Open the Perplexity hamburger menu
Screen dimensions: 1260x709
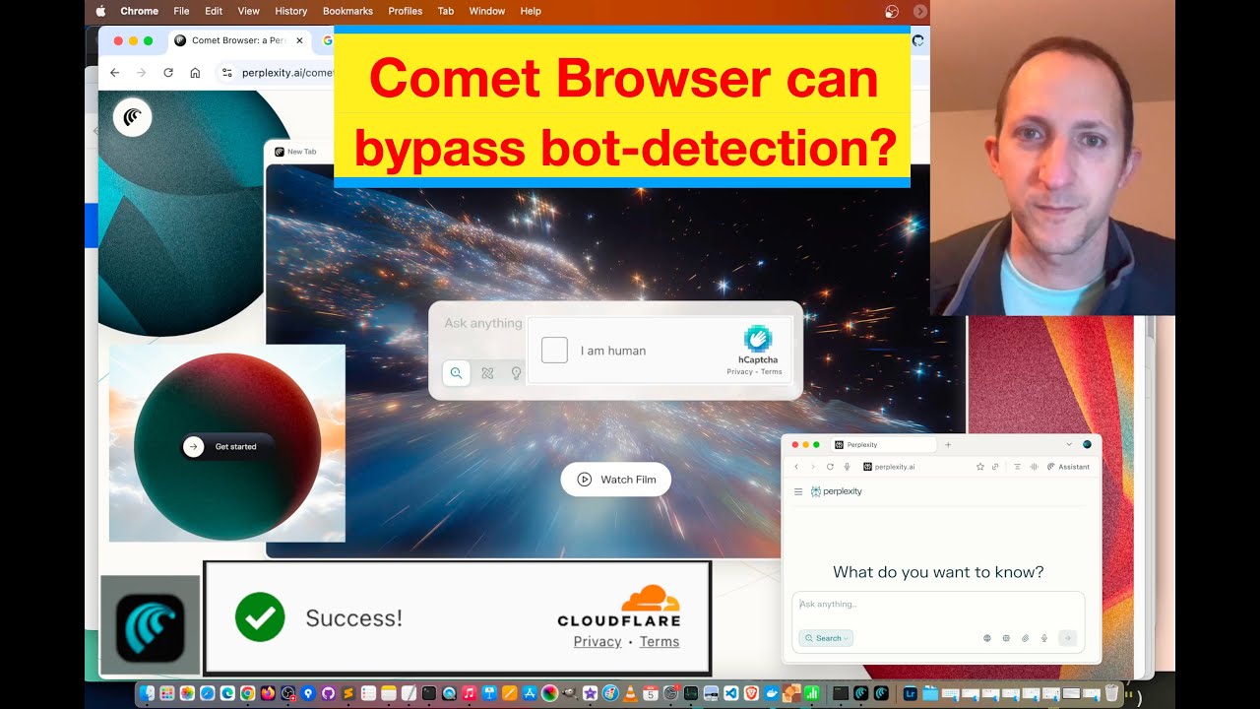[798, 491]
